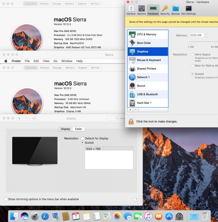Screen dimensions: 218x222
Task: Open Safari from the Dock
Action: point(45,216)
